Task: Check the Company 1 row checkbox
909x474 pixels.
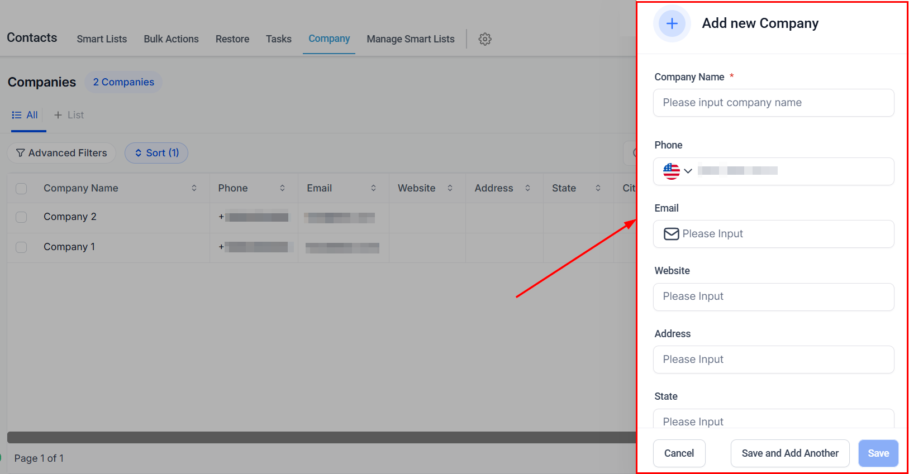Action: pyautogui.click(x=21, y=247)
